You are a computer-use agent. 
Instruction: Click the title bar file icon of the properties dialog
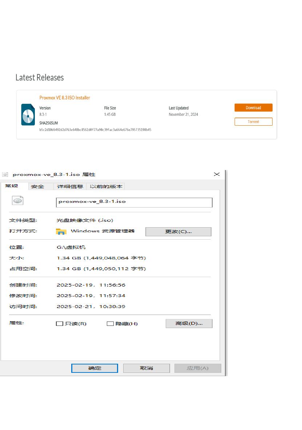[x=5, y=174]
